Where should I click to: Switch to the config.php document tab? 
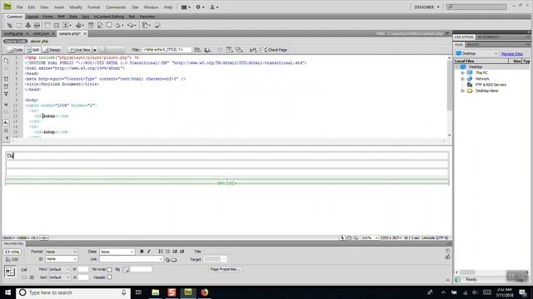13,33
